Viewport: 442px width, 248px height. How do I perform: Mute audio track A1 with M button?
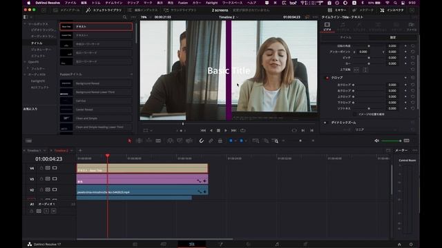point(54,211)
